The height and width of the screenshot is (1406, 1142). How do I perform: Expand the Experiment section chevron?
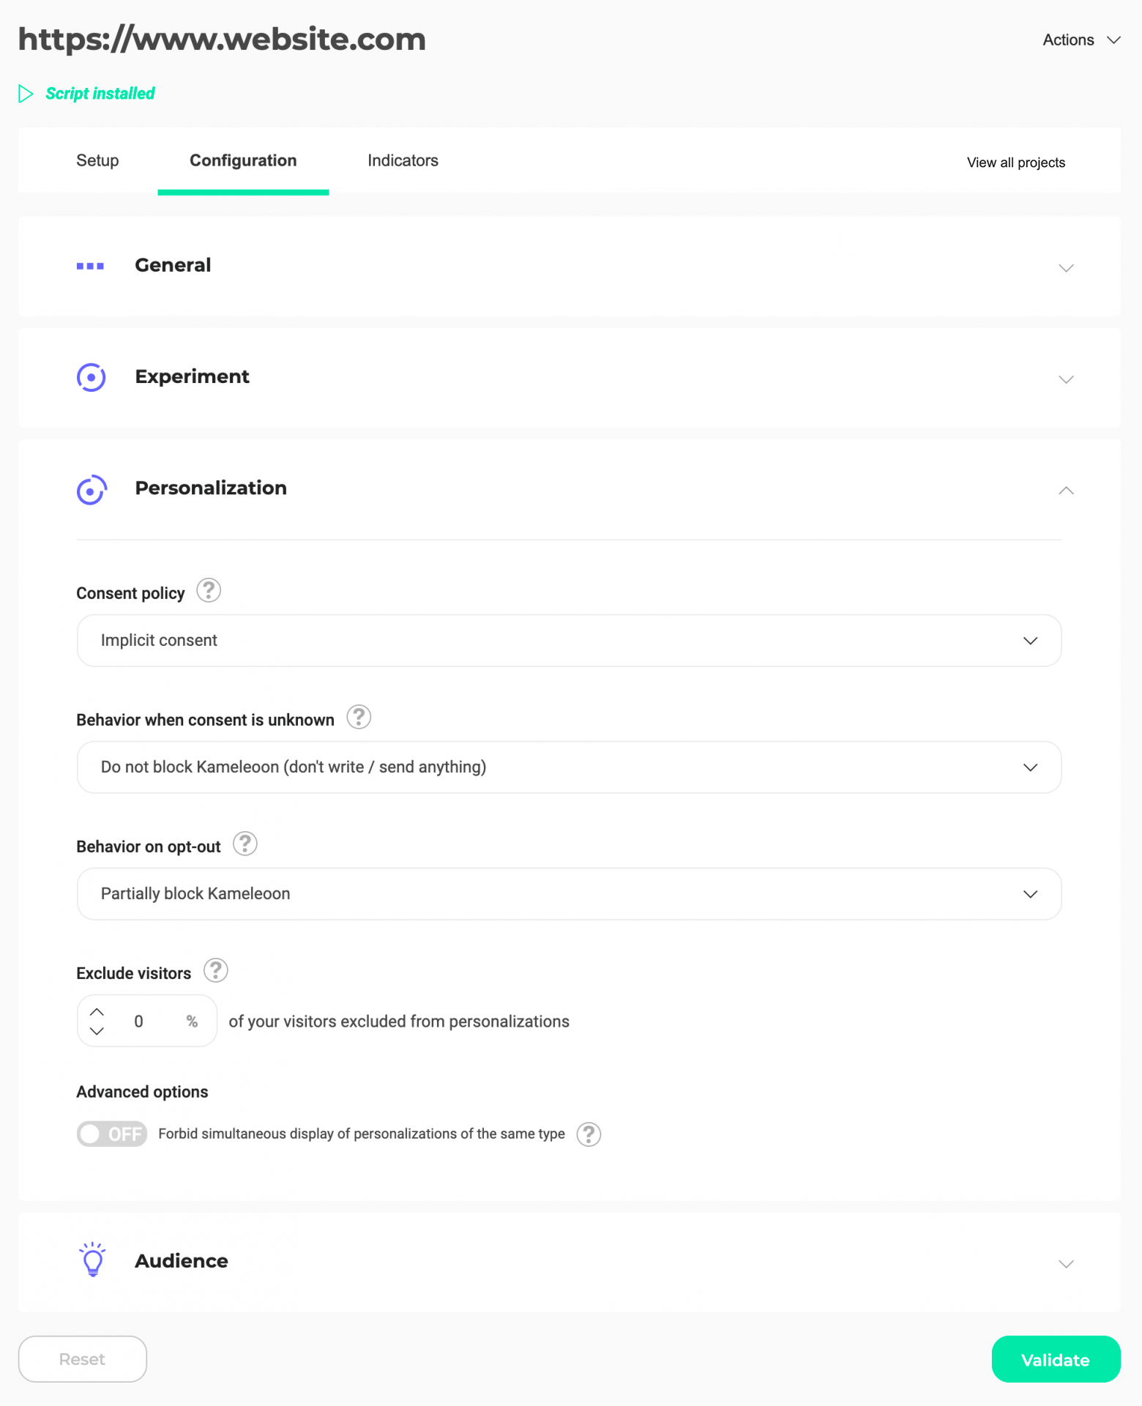1066,379
